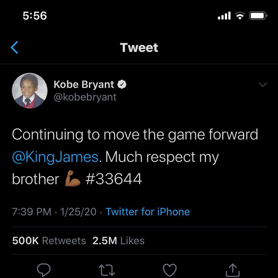The height and width of the screenshot is (278, 278).
Task: View the 500K Retweets list
Action: pyautogui.click(x=49, y=241)
